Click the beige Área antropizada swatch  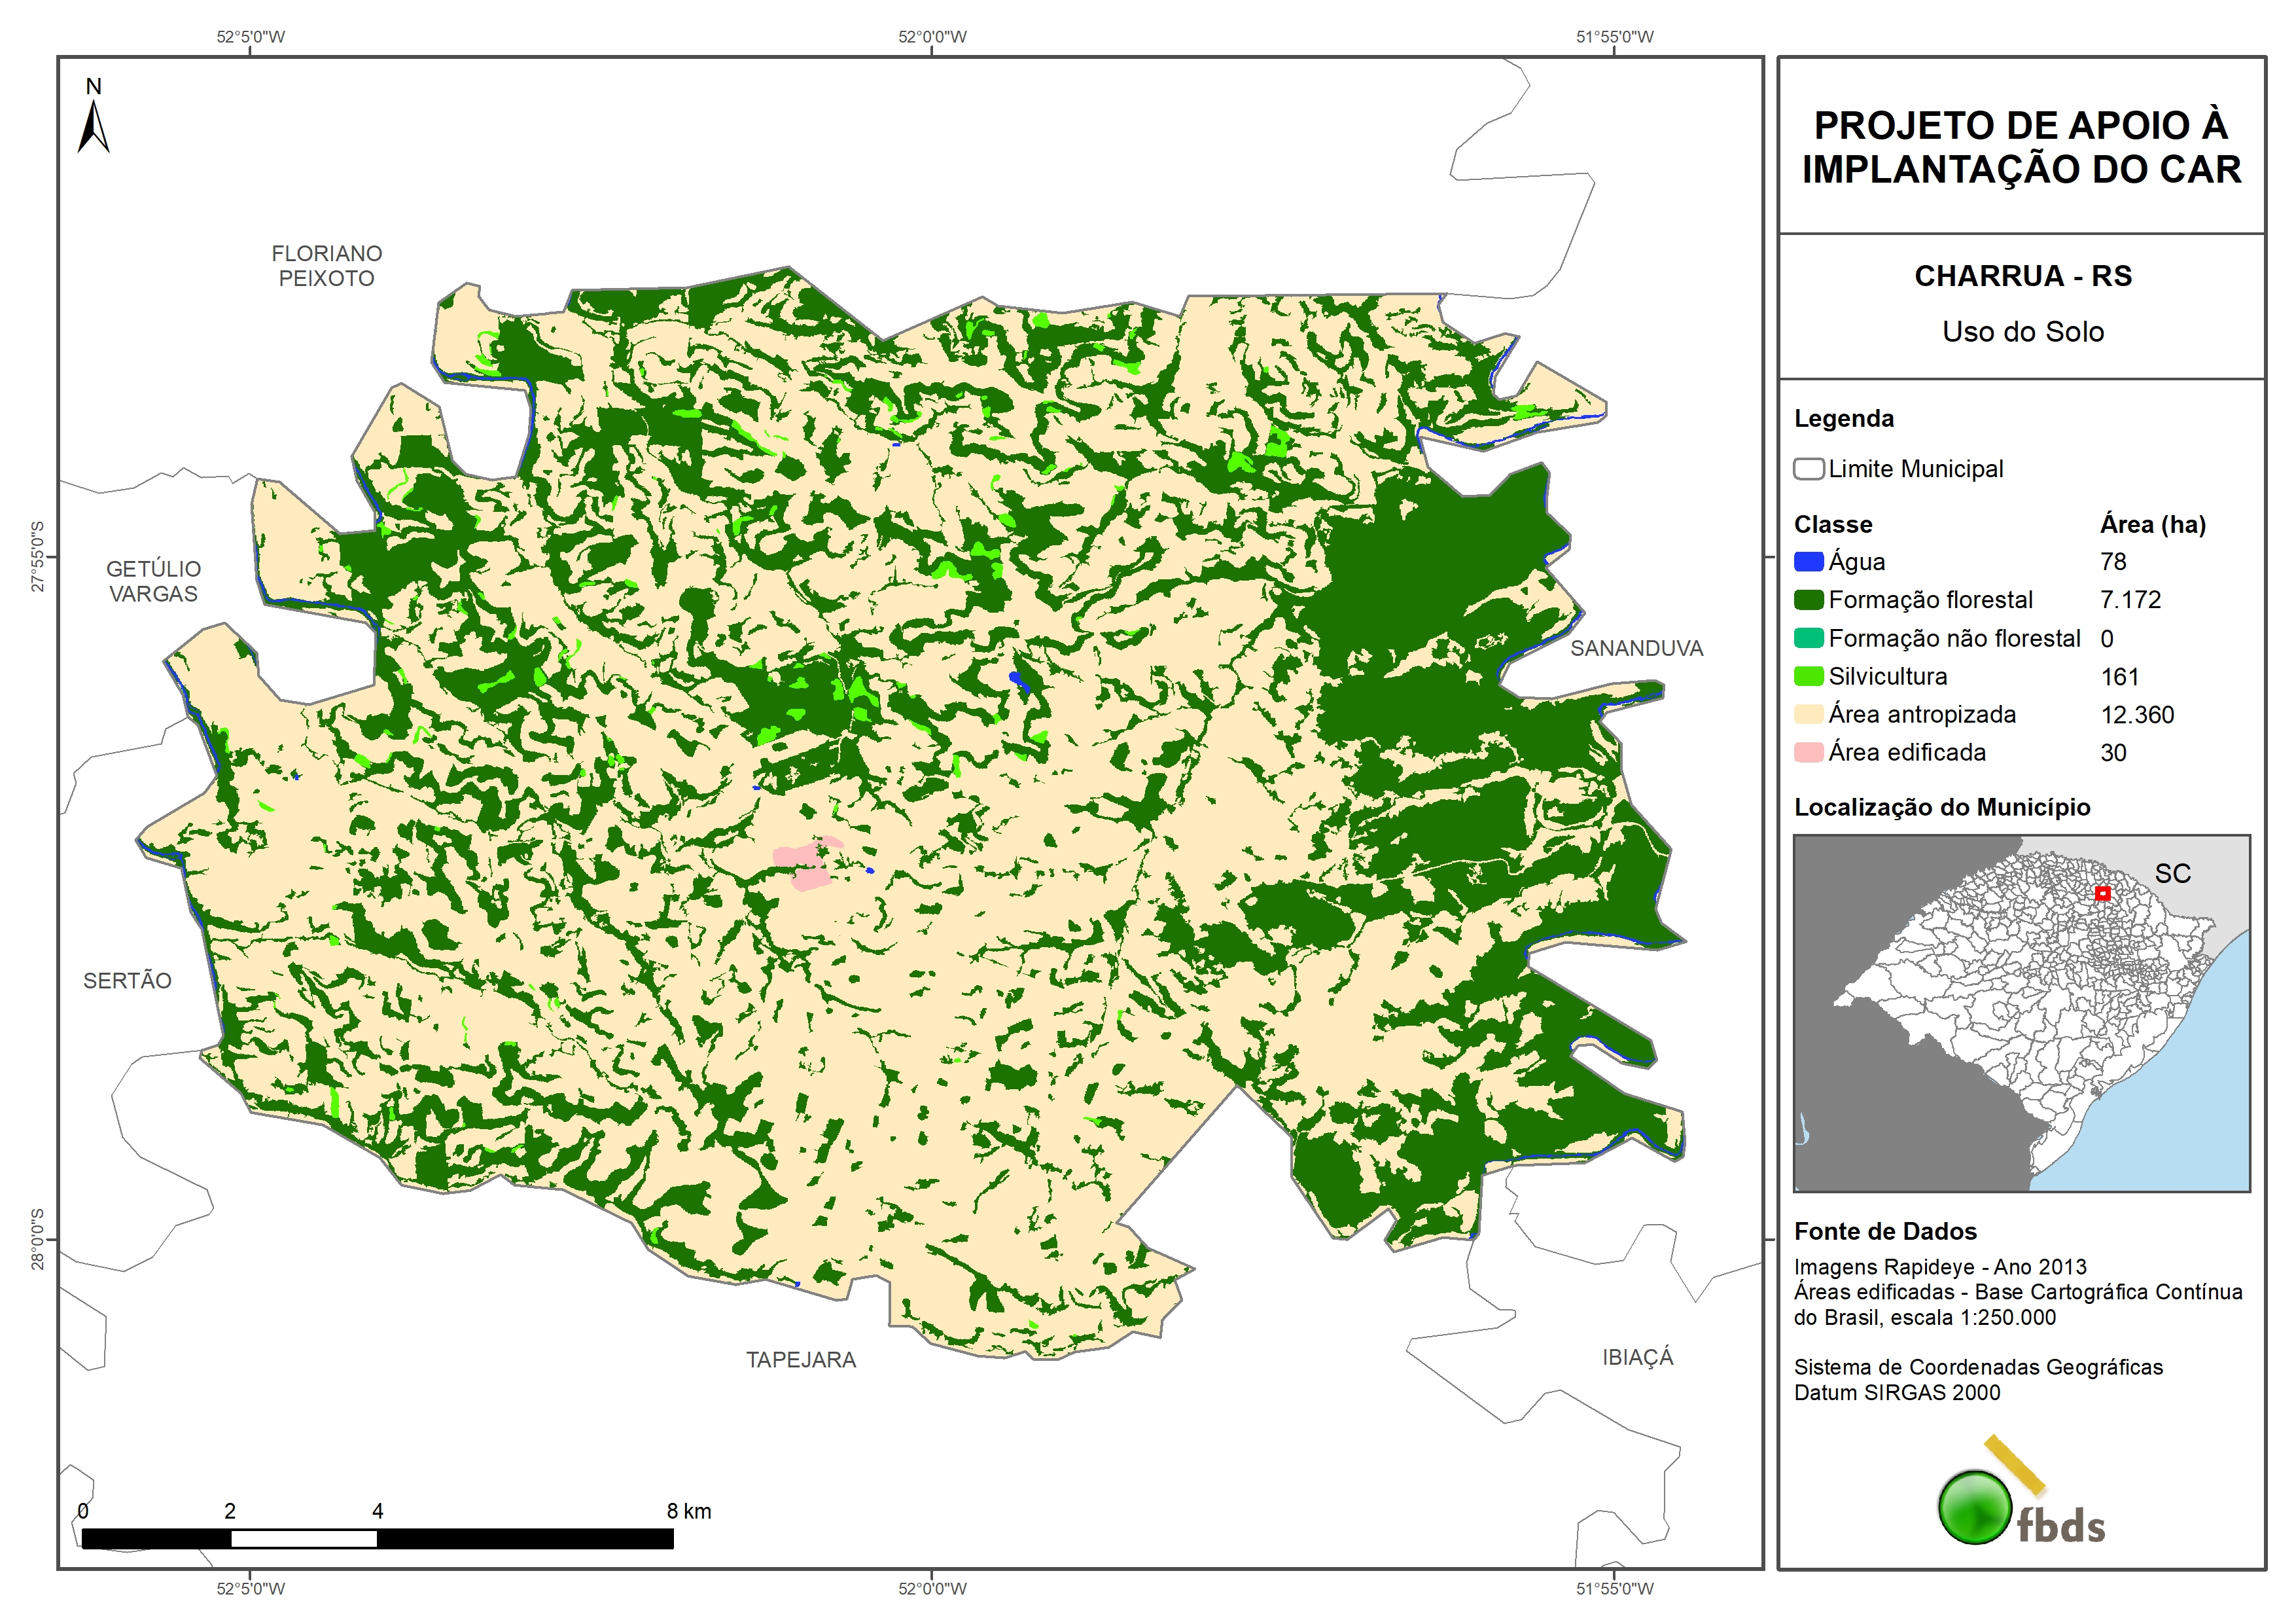click(1808, 714)
